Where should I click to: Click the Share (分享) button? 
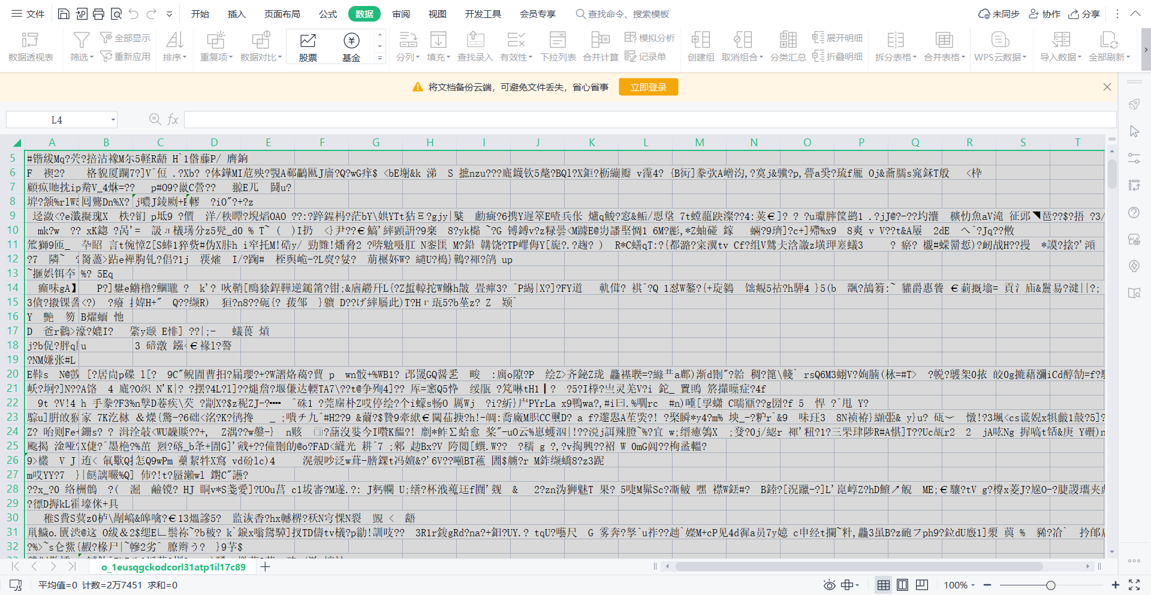tap(1084, 14)
